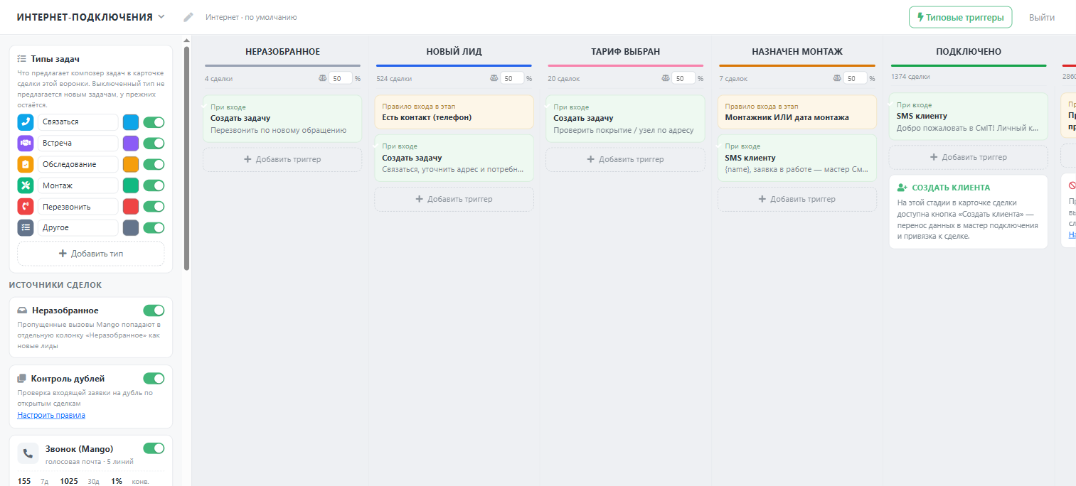Viewport: 1076px width, 486px height.
Task: Click the balance scale icon in Назначен монтаж column
Action: pos(838,79)
